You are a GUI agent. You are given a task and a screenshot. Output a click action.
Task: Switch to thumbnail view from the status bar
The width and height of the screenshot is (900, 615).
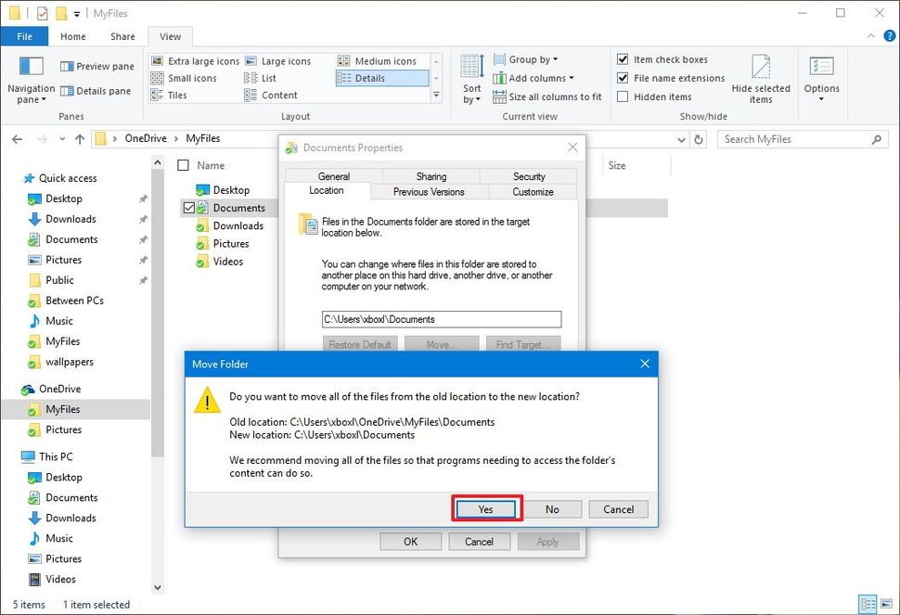pyautogui.click(x=888, y=604)
